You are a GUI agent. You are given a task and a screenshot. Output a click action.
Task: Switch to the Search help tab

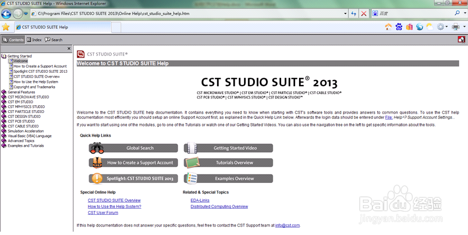(54, 40)
